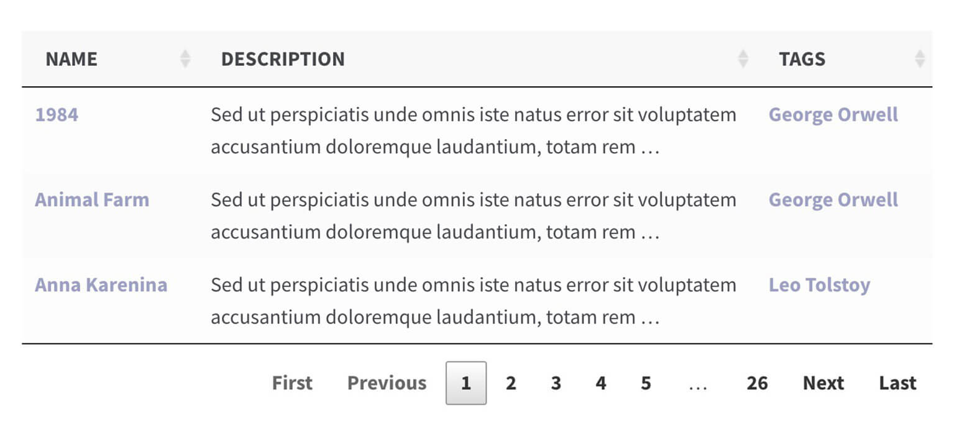The image size is (957, 424).
Task: Jump to page 3
Action: 556,383
